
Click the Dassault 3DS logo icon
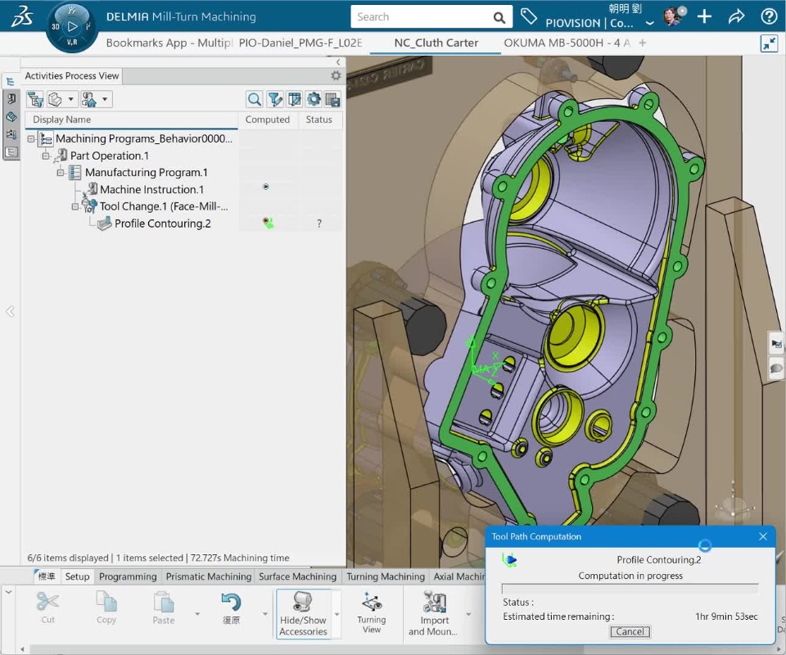click(x=21, y=16)
